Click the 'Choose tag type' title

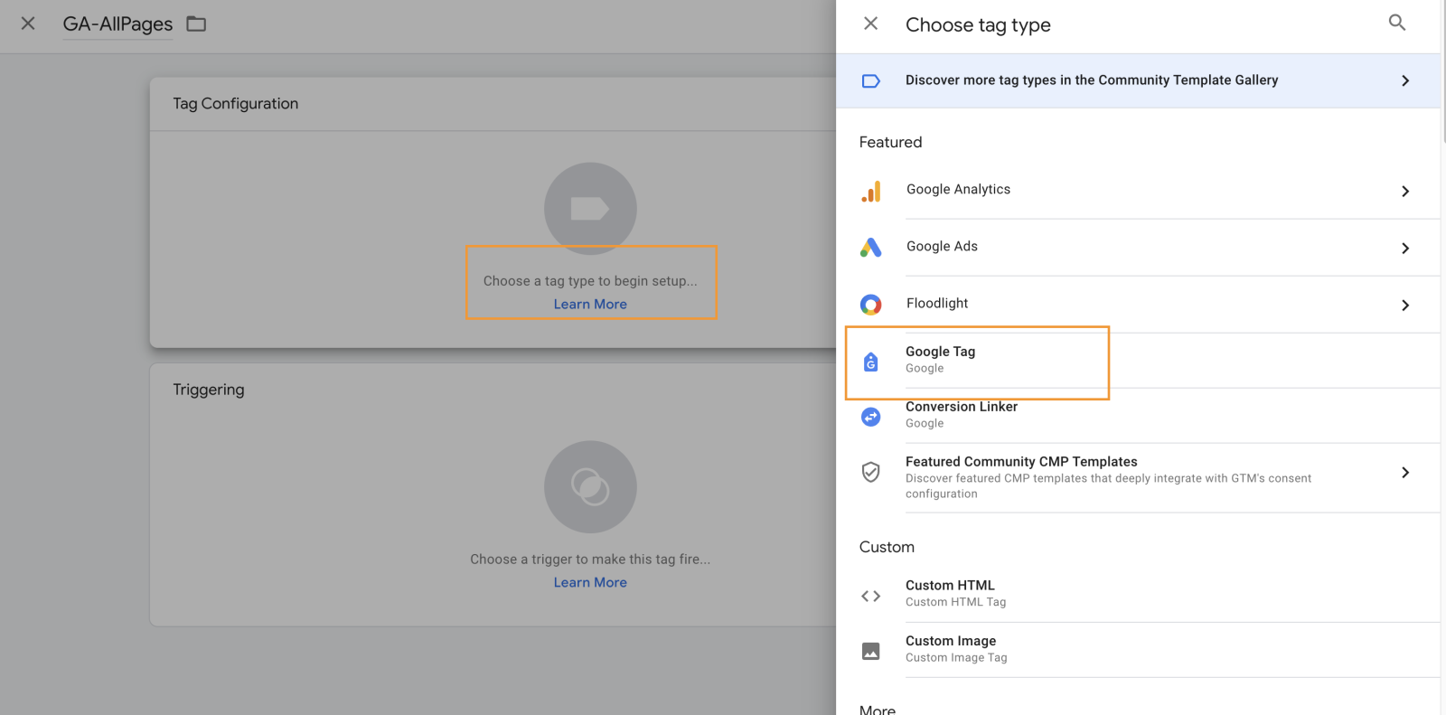pyautogui.click(x=978, y=25)
